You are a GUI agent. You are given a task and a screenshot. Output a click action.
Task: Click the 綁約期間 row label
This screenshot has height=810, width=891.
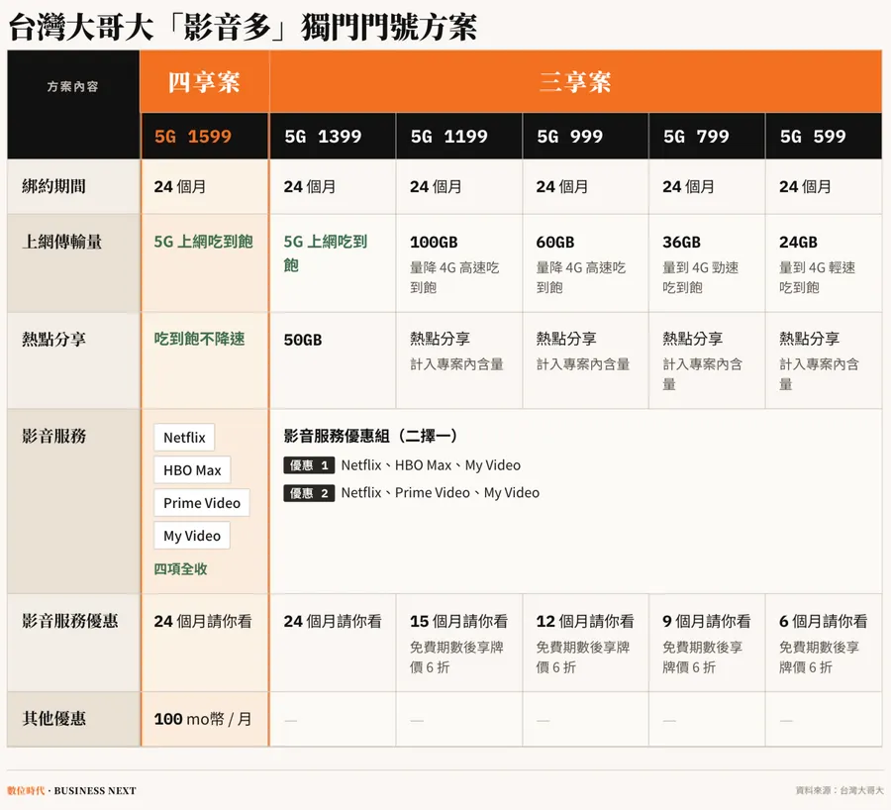point(54,186)
